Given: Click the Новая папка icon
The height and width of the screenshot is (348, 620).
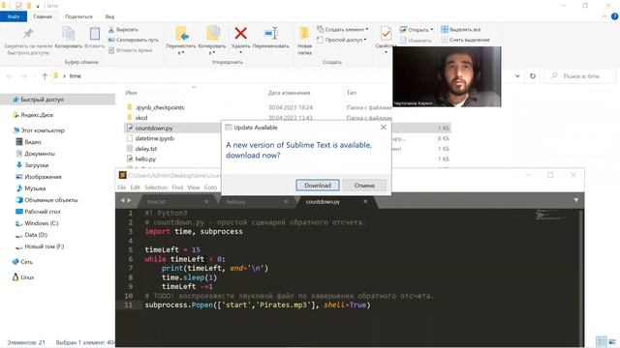Looking at the screenshot, I should tap(304, 34).
